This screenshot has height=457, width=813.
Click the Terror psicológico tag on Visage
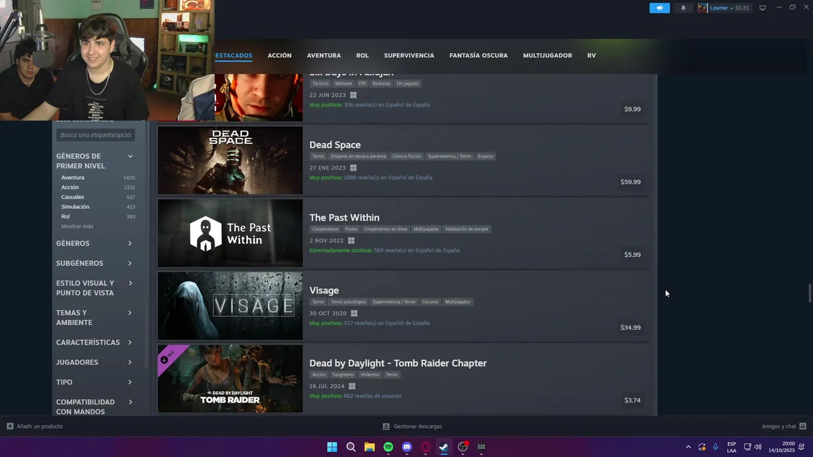(348, 302)
